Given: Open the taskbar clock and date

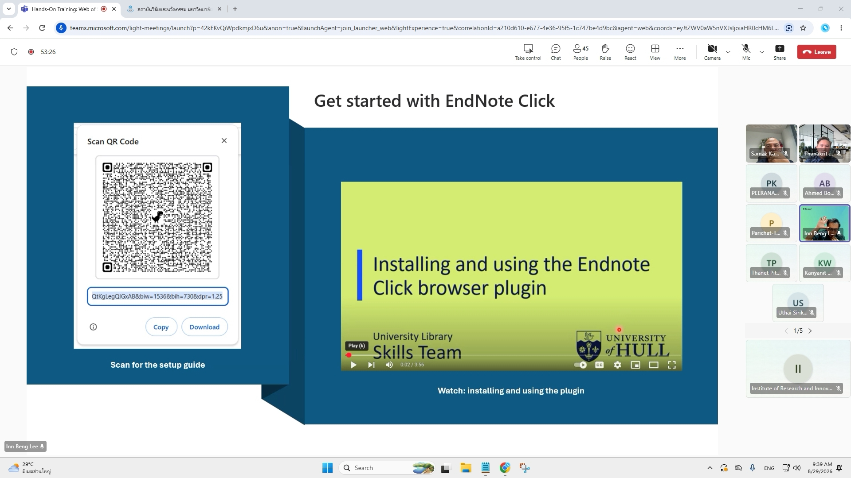Looking at the screenshot, I should (820, 468).
